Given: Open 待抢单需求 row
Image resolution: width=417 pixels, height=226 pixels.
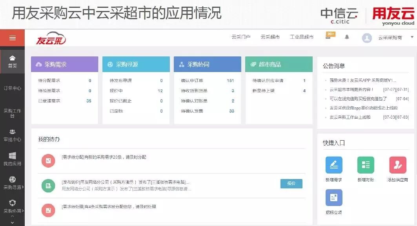Looking at the screenshot, I should pos(65,90).
